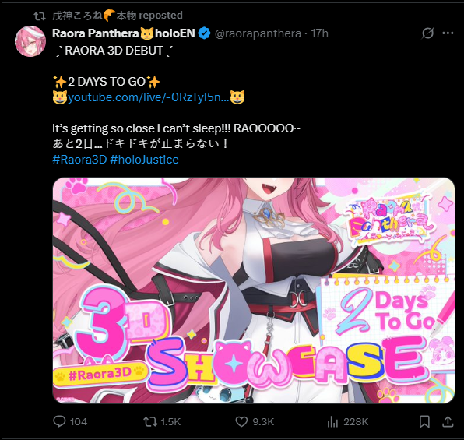Screen dimensions: 464x440
Task: Open the three-dots more options menu
Action: 448,33
